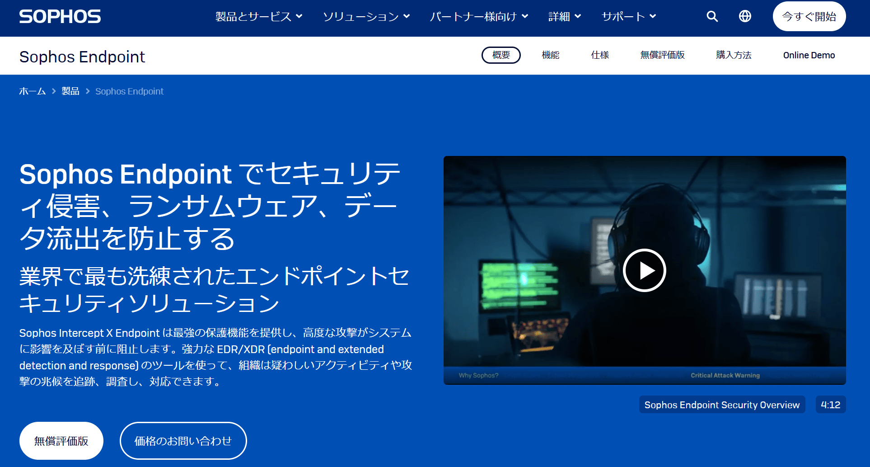Go to 製品 breadcrumb link
870x467 pixels.
[x=70, y=91]
